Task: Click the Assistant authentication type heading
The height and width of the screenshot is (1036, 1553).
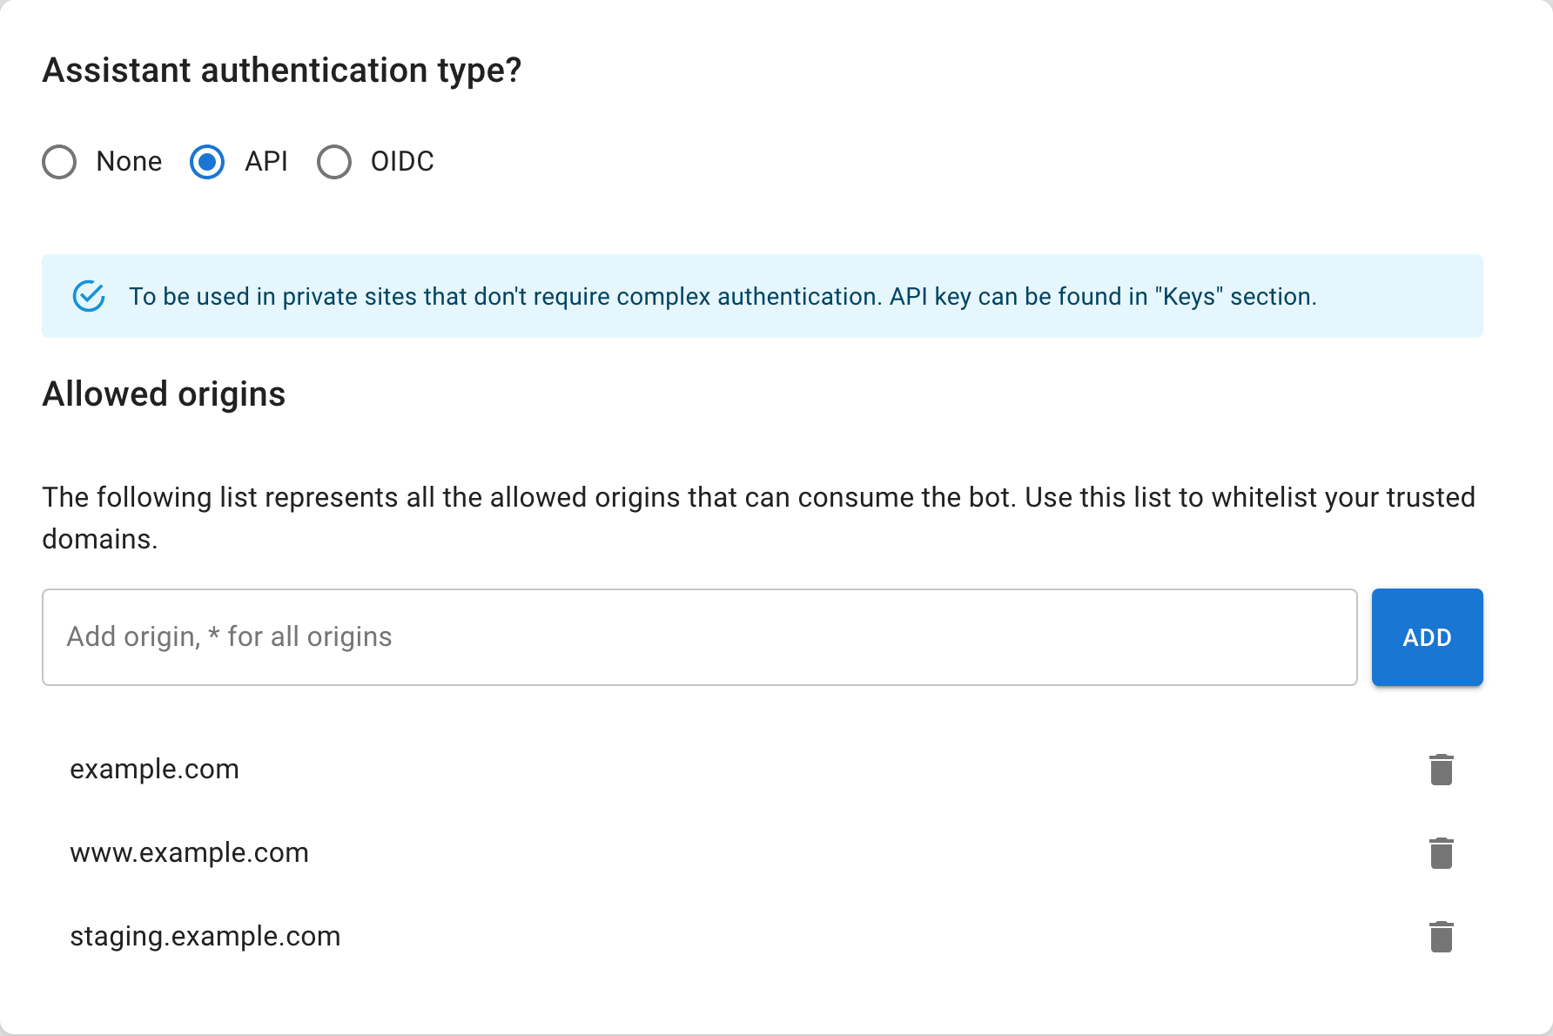Action: coord(282,71)
